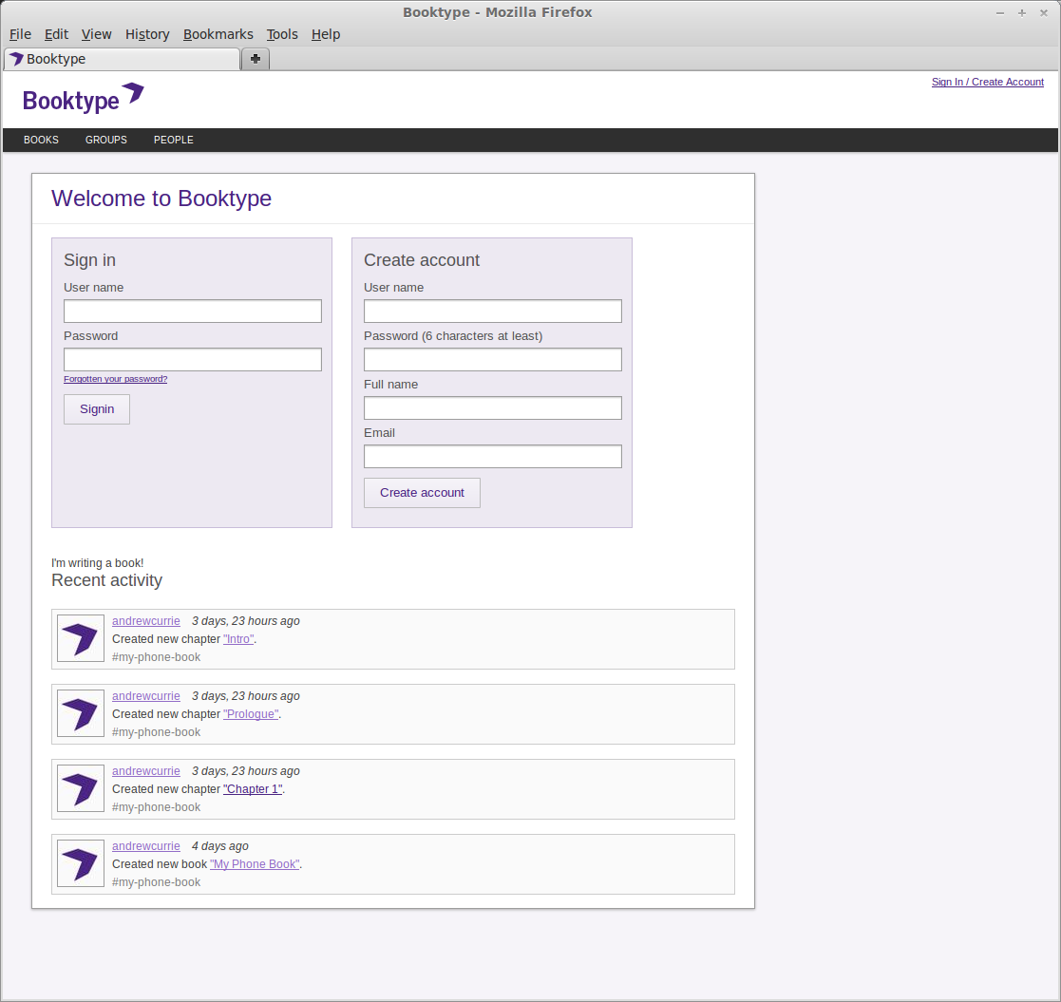Go to the PEOPLE section
This screenshot has height=1002, width=1061.
click(x=173, y=140)
